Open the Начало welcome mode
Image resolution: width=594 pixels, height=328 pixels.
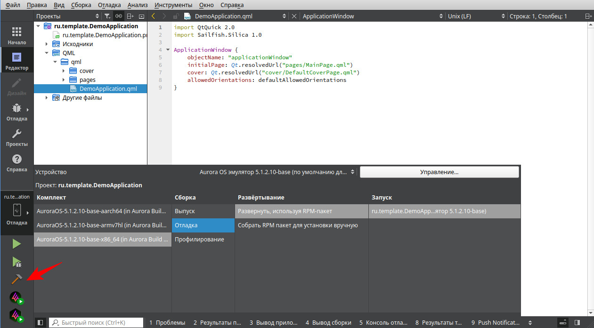(x=16, y=36)
